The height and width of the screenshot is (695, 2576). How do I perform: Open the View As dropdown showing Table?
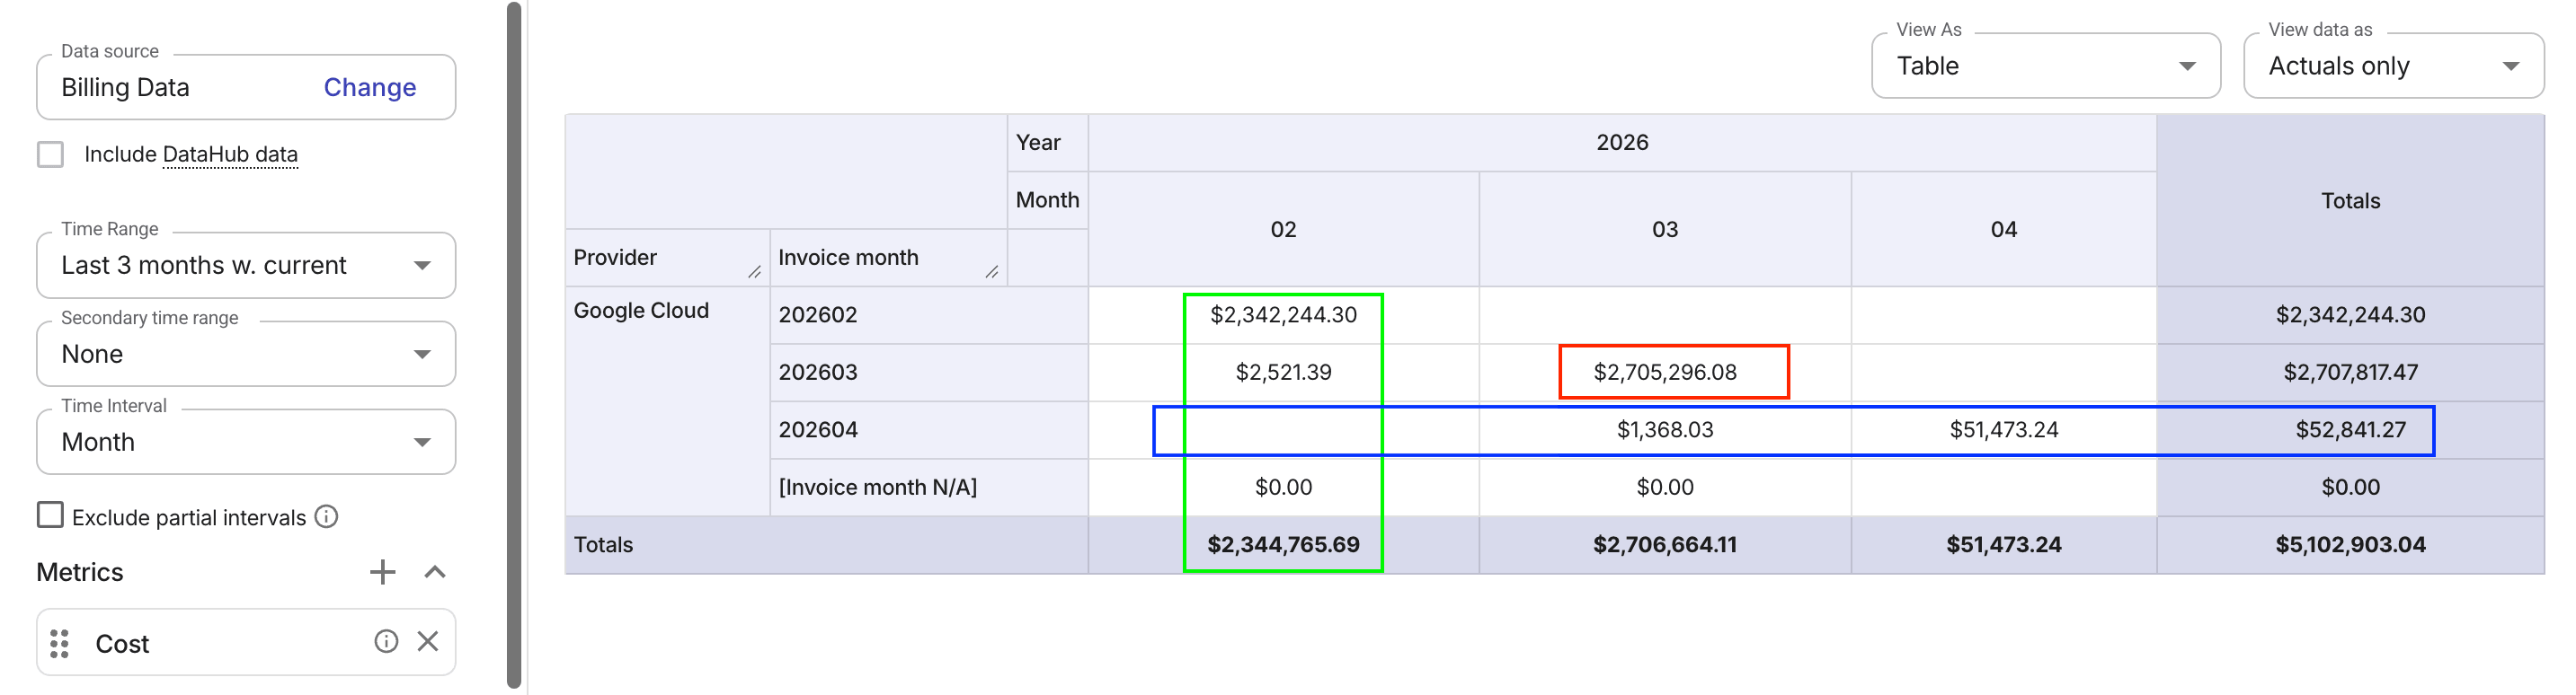click(x=2188, y=66)
